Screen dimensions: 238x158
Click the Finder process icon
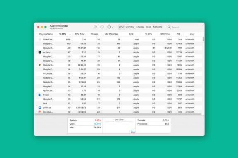tap(40, 95)
